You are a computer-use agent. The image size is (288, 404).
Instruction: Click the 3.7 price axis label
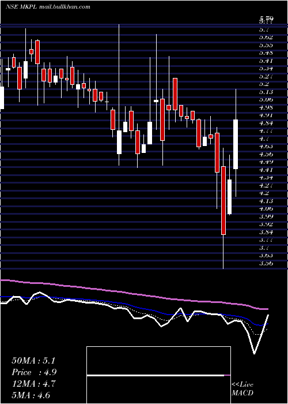(x=264, y=248)
